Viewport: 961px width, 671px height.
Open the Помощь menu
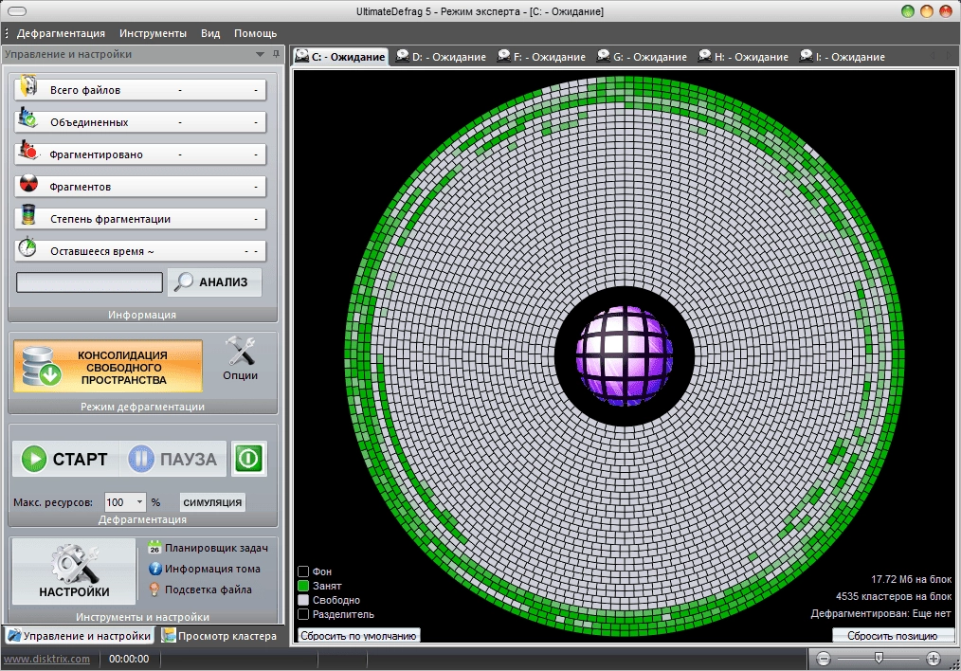coord(256,34)
